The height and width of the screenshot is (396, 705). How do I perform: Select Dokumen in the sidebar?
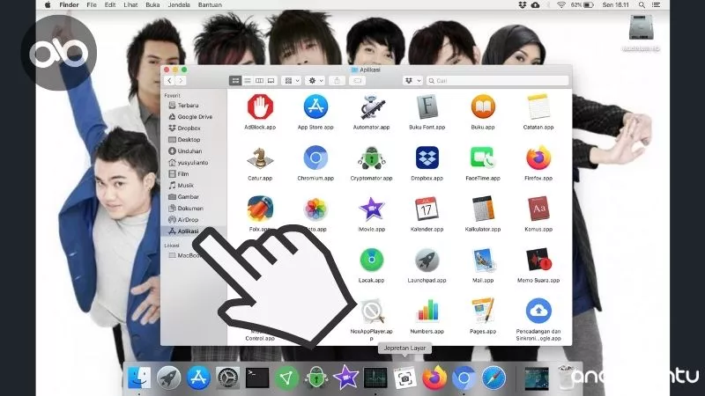click(190, 209)
